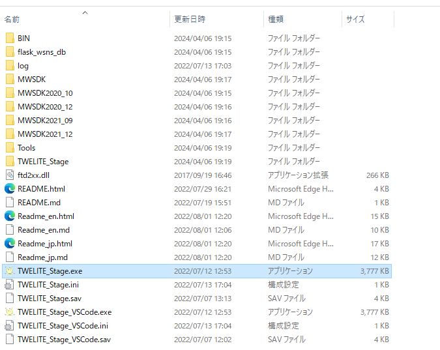Viewport: 440px width, 350px height.
Task: Click the log folder icon
Action: pos(10,66)
